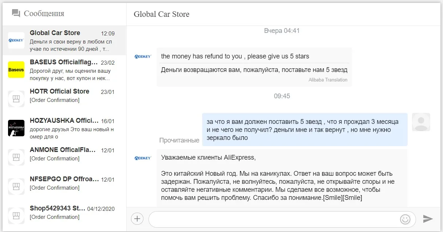Click the Messages speech bubble icon
The width and height of the screenshot is (443, 232).
16,14
